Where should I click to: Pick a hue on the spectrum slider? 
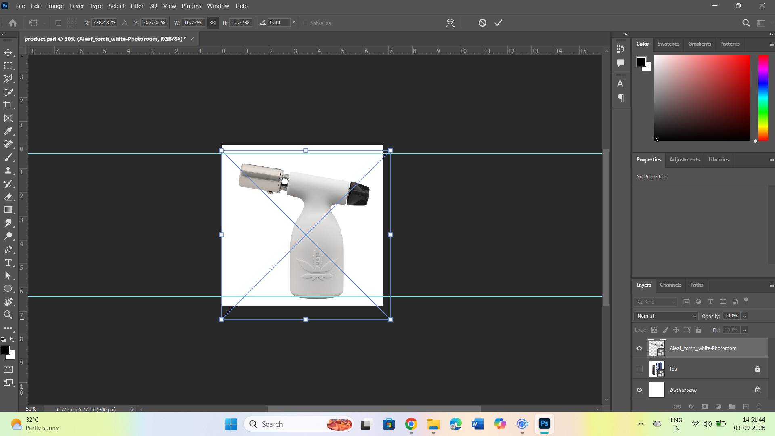[x=763, y=98]
